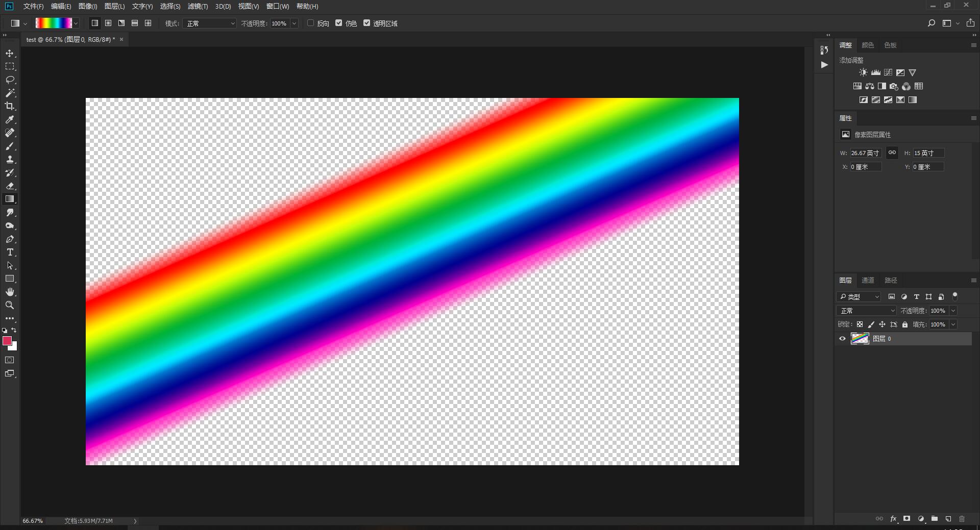Disable the 仿色 checkbox

tap(339, 22)
